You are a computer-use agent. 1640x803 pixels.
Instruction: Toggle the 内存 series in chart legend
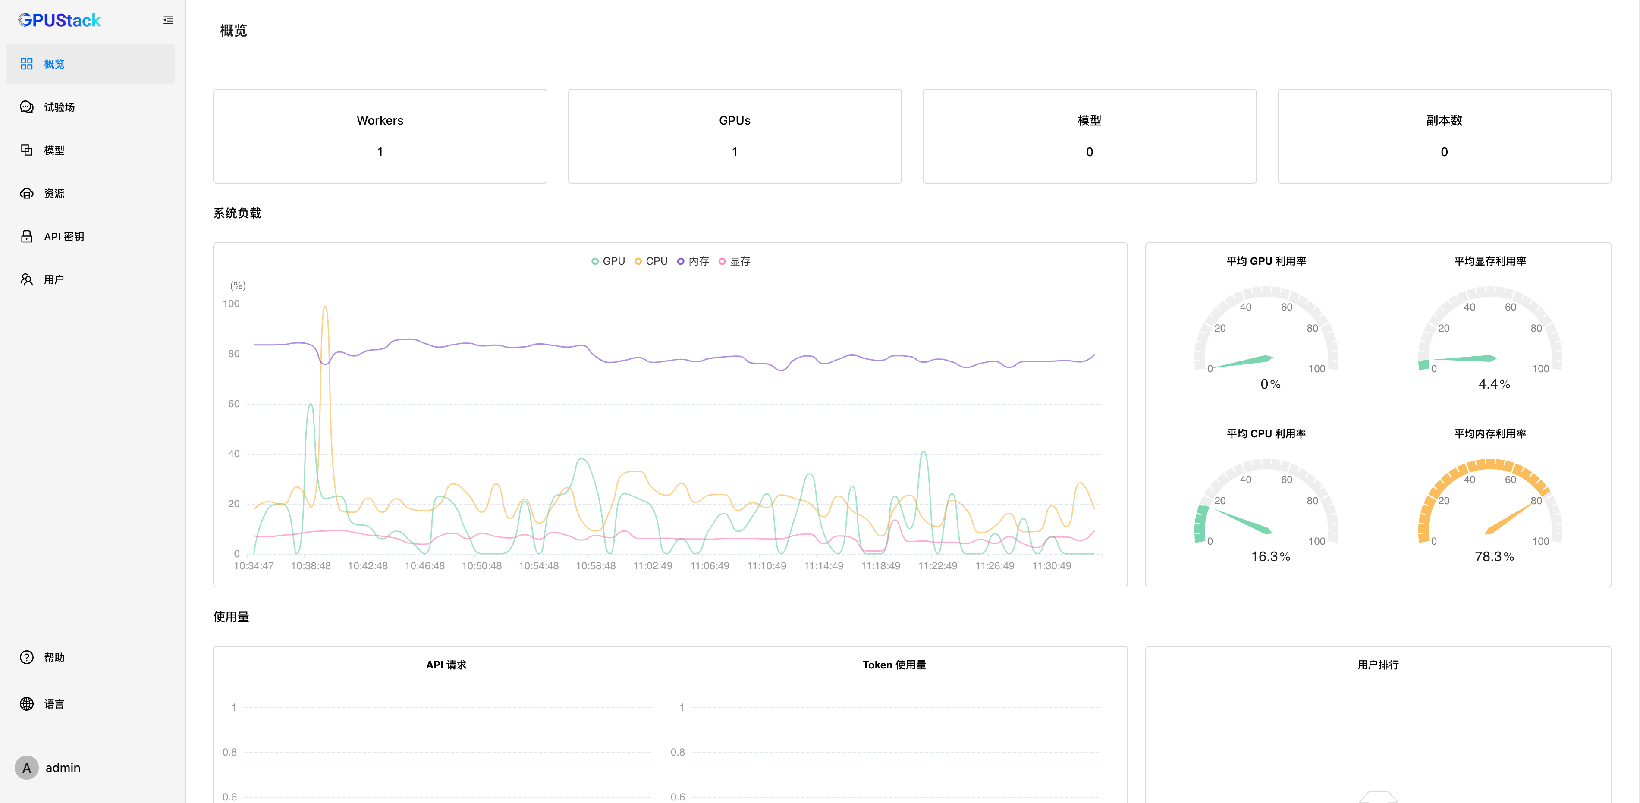[693, 261]
